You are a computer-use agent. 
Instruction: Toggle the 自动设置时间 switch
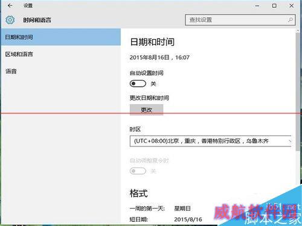(138, 84)
